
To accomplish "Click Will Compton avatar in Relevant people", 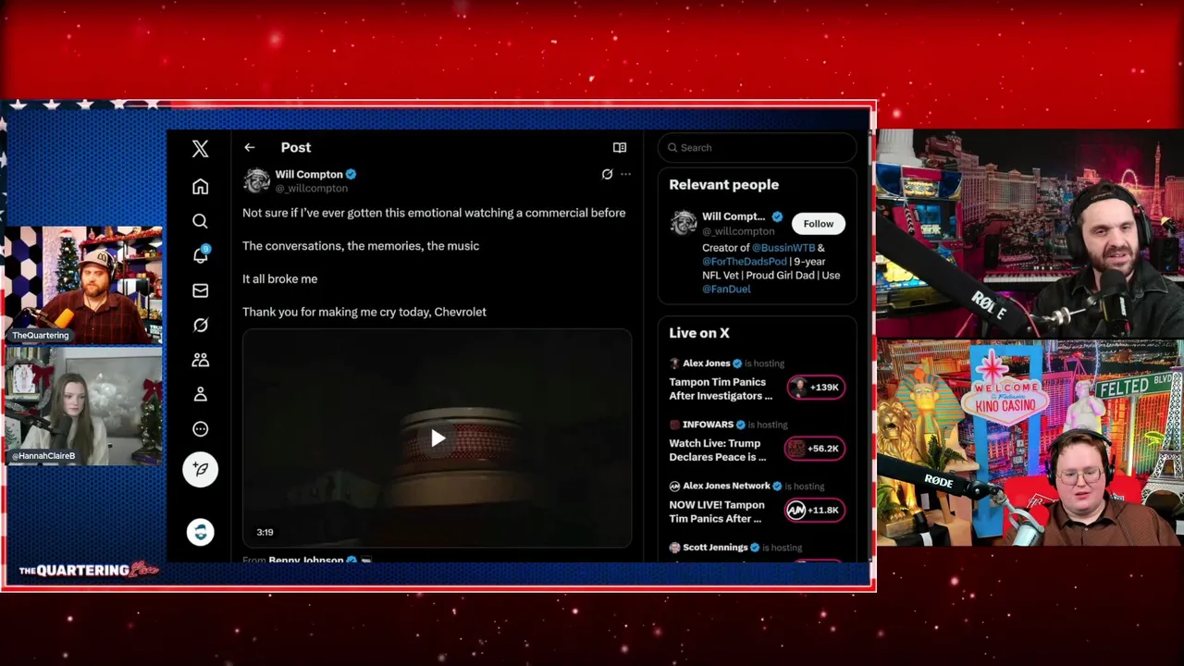I will [684, 223].
